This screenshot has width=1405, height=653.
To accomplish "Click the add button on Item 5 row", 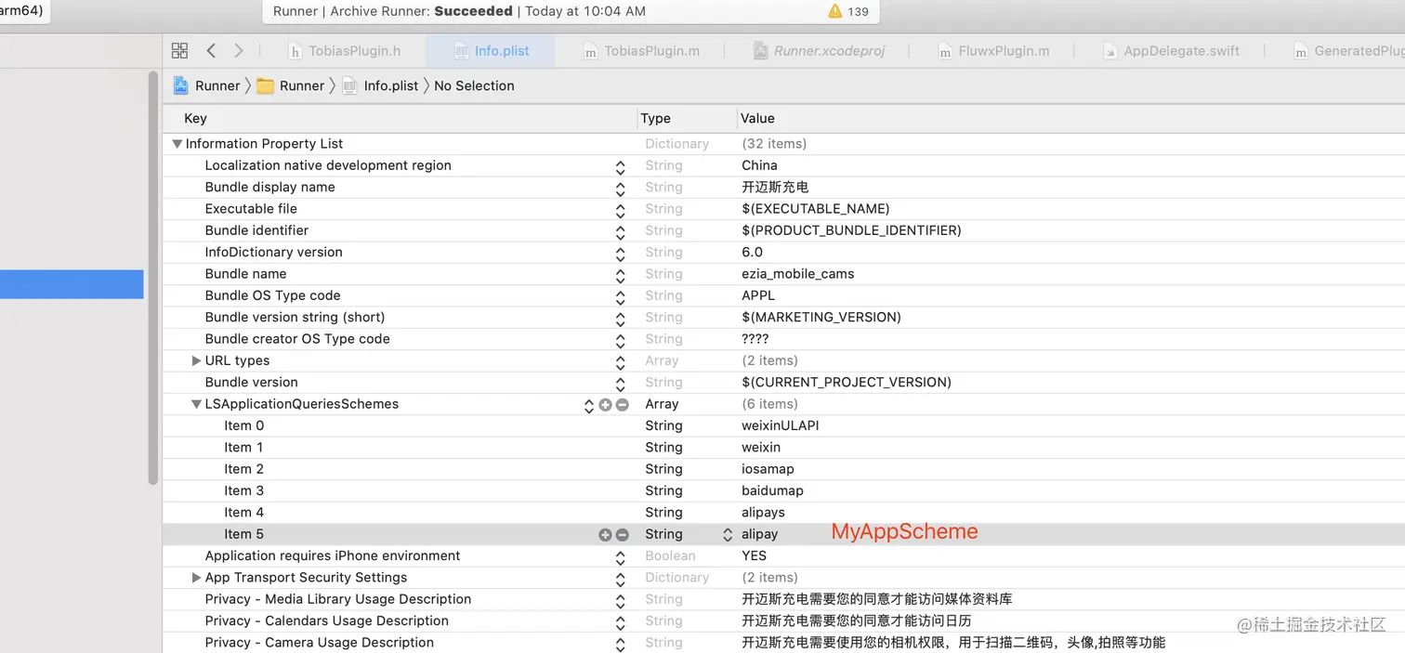I will pos(605,534).
